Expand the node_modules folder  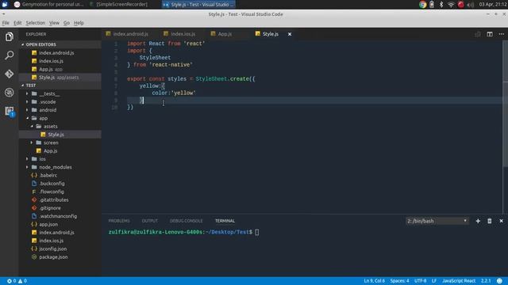click(x=27, y=167)
